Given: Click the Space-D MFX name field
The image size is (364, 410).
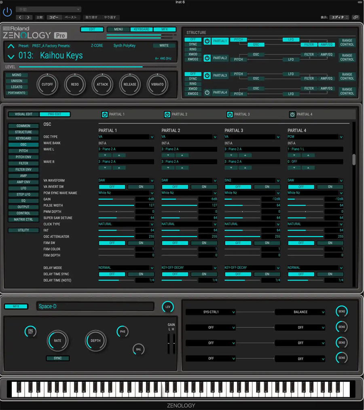Looking at the screenshot, I should click(95, 306).
